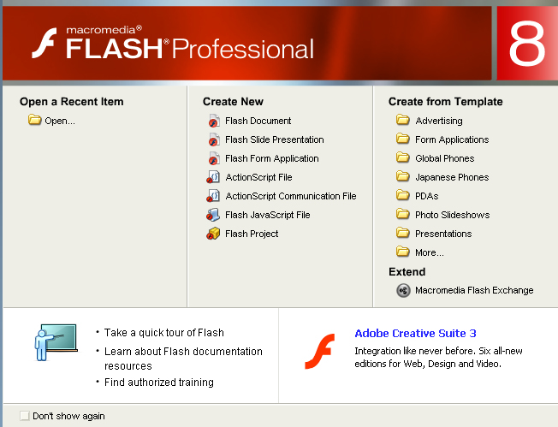Select Take a quick tour of Flash
Viewport: 558px width, 427px height.
tap(164, 333)
